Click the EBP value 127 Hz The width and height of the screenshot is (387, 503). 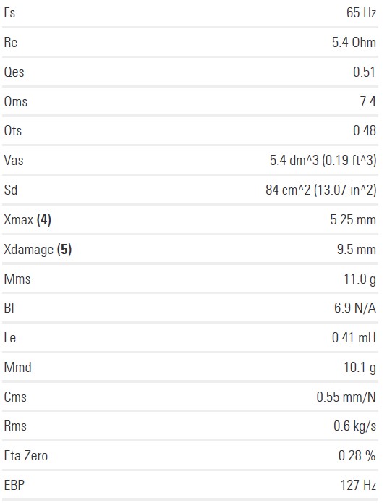coord(358,485)
